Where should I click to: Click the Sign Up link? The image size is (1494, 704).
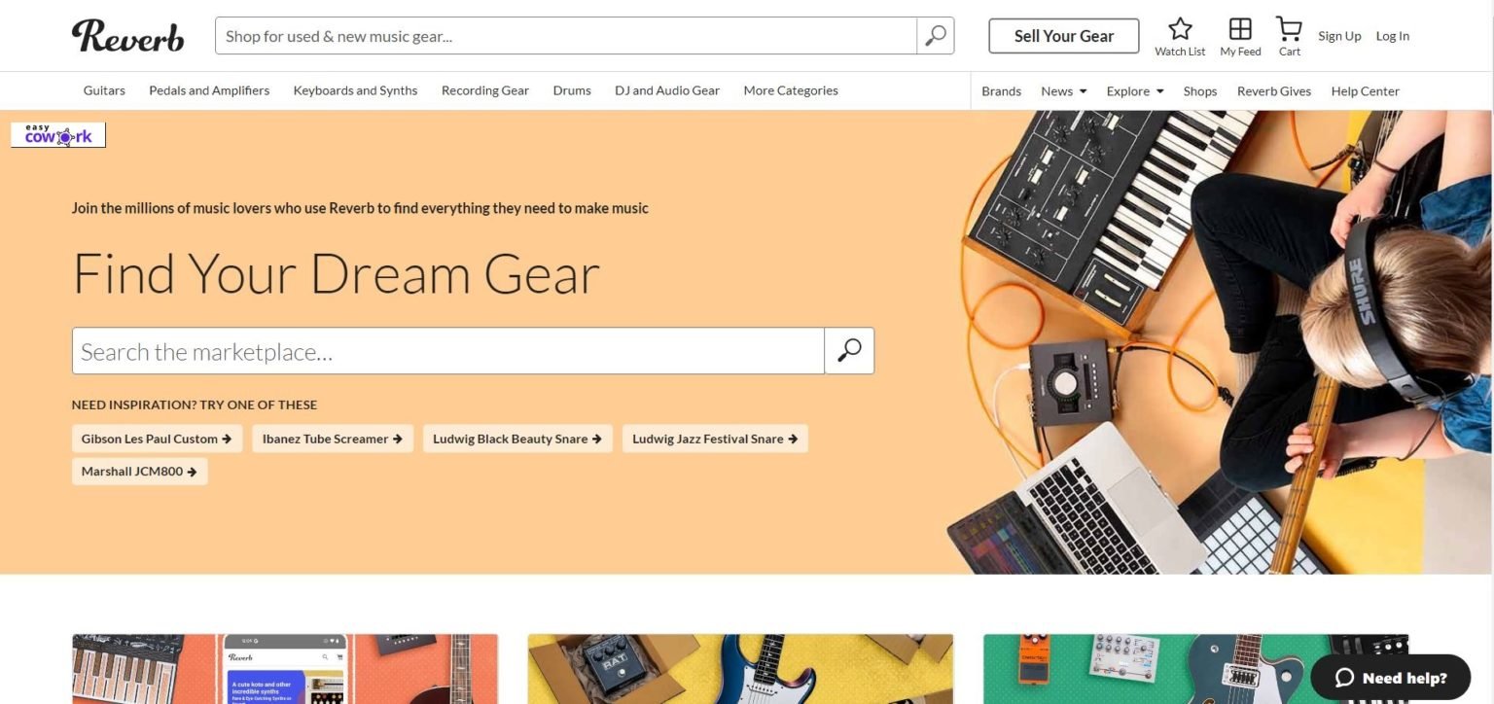[x=1339, y=35]
